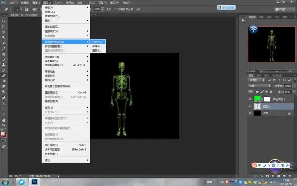Choose 向下合并(E) in the Layer menu
Viewport: 297px width, 186px height.
point(65,145)
